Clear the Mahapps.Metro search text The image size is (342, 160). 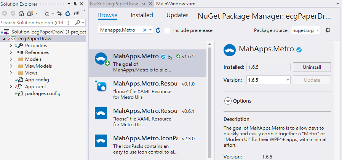pos(144,30)
